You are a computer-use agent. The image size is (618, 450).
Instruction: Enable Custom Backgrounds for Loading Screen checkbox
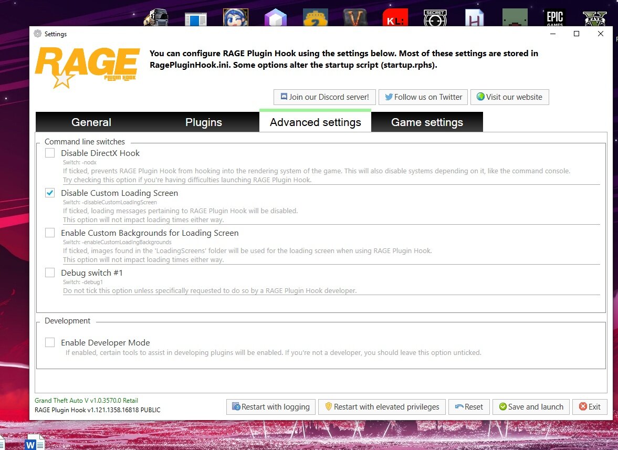click(x=50, y=233)
